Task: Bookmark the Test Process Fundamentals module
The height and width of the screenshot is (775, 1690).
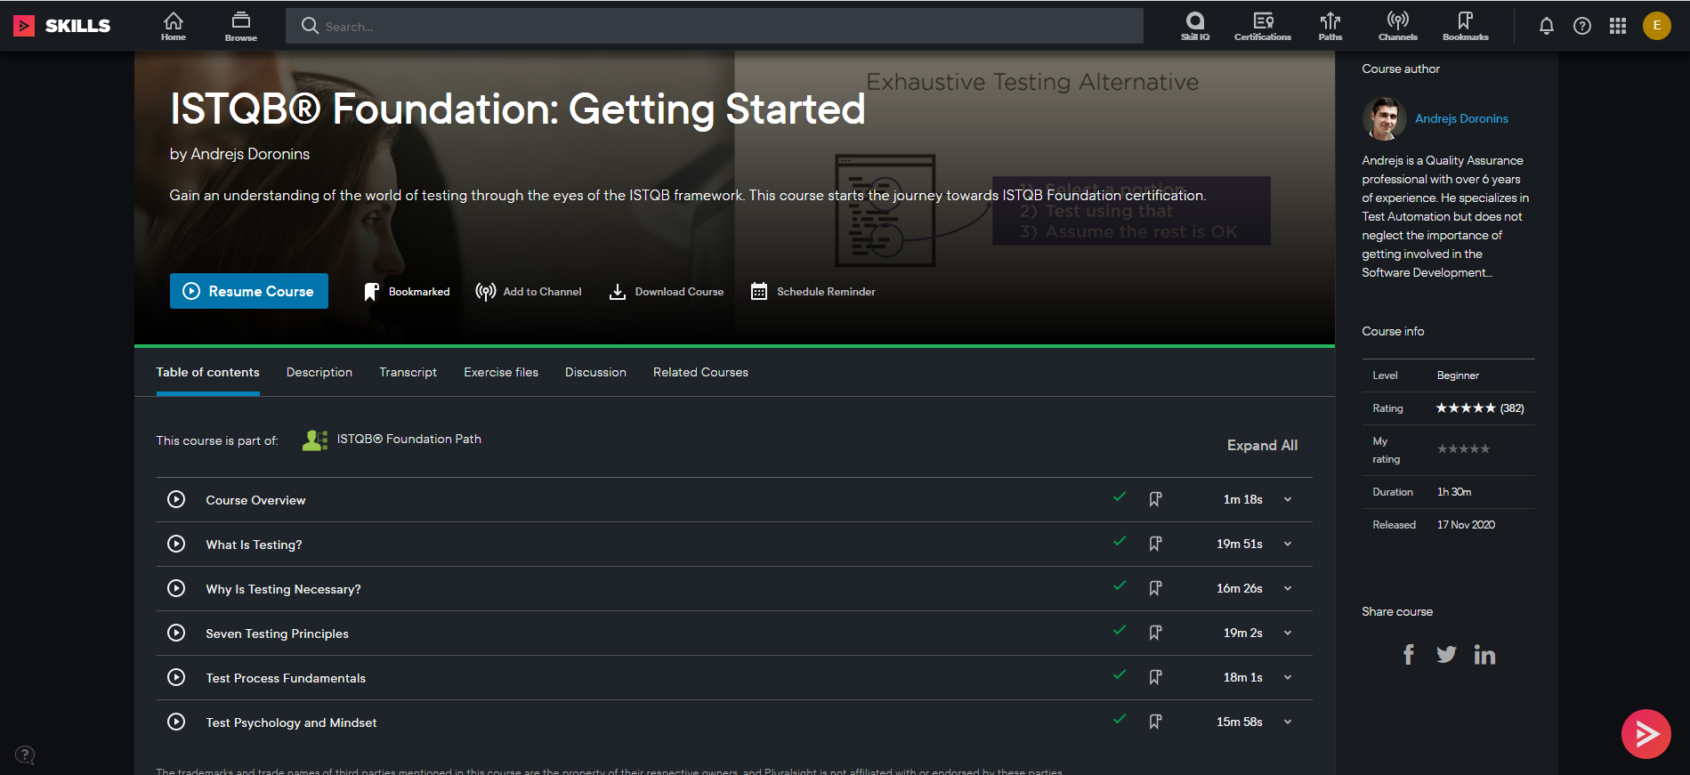Action: [1155, 677]
